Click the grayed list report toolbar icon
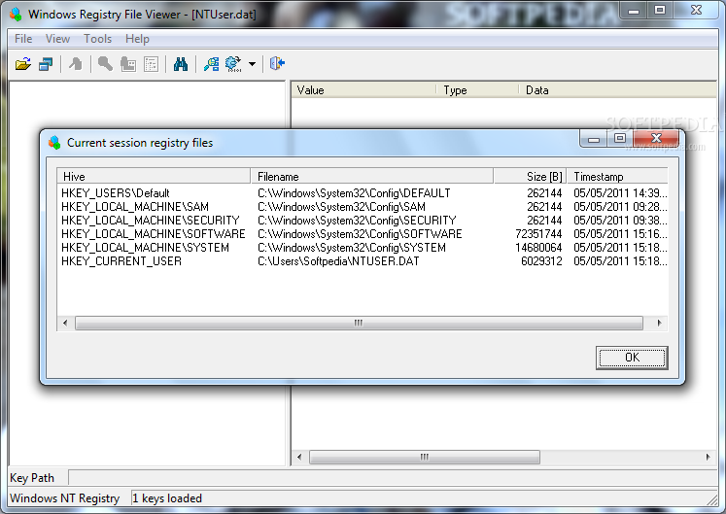Screen dimensions: 726x514 152,63
